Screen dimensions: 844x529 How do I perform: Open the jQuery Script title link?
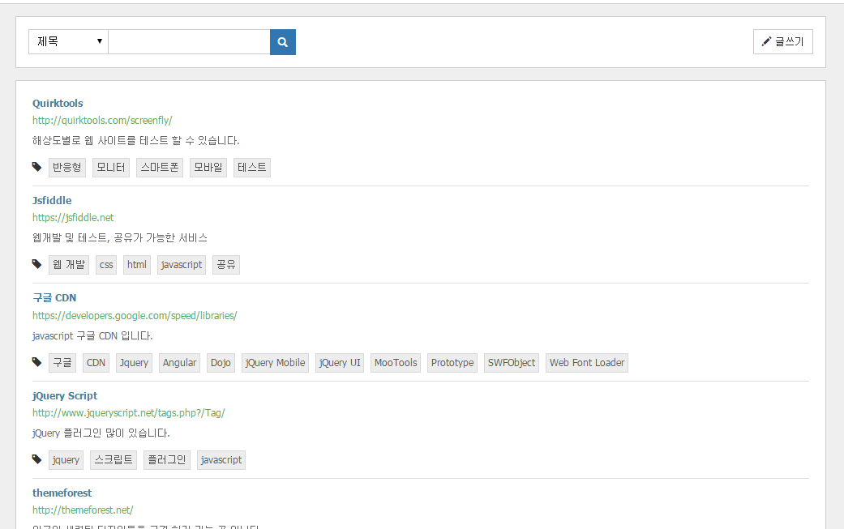[65, 395]
